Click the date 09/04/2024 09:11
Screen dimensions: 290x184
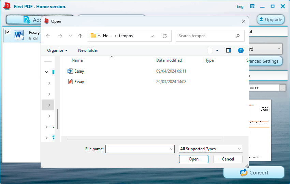coord(171,71)
